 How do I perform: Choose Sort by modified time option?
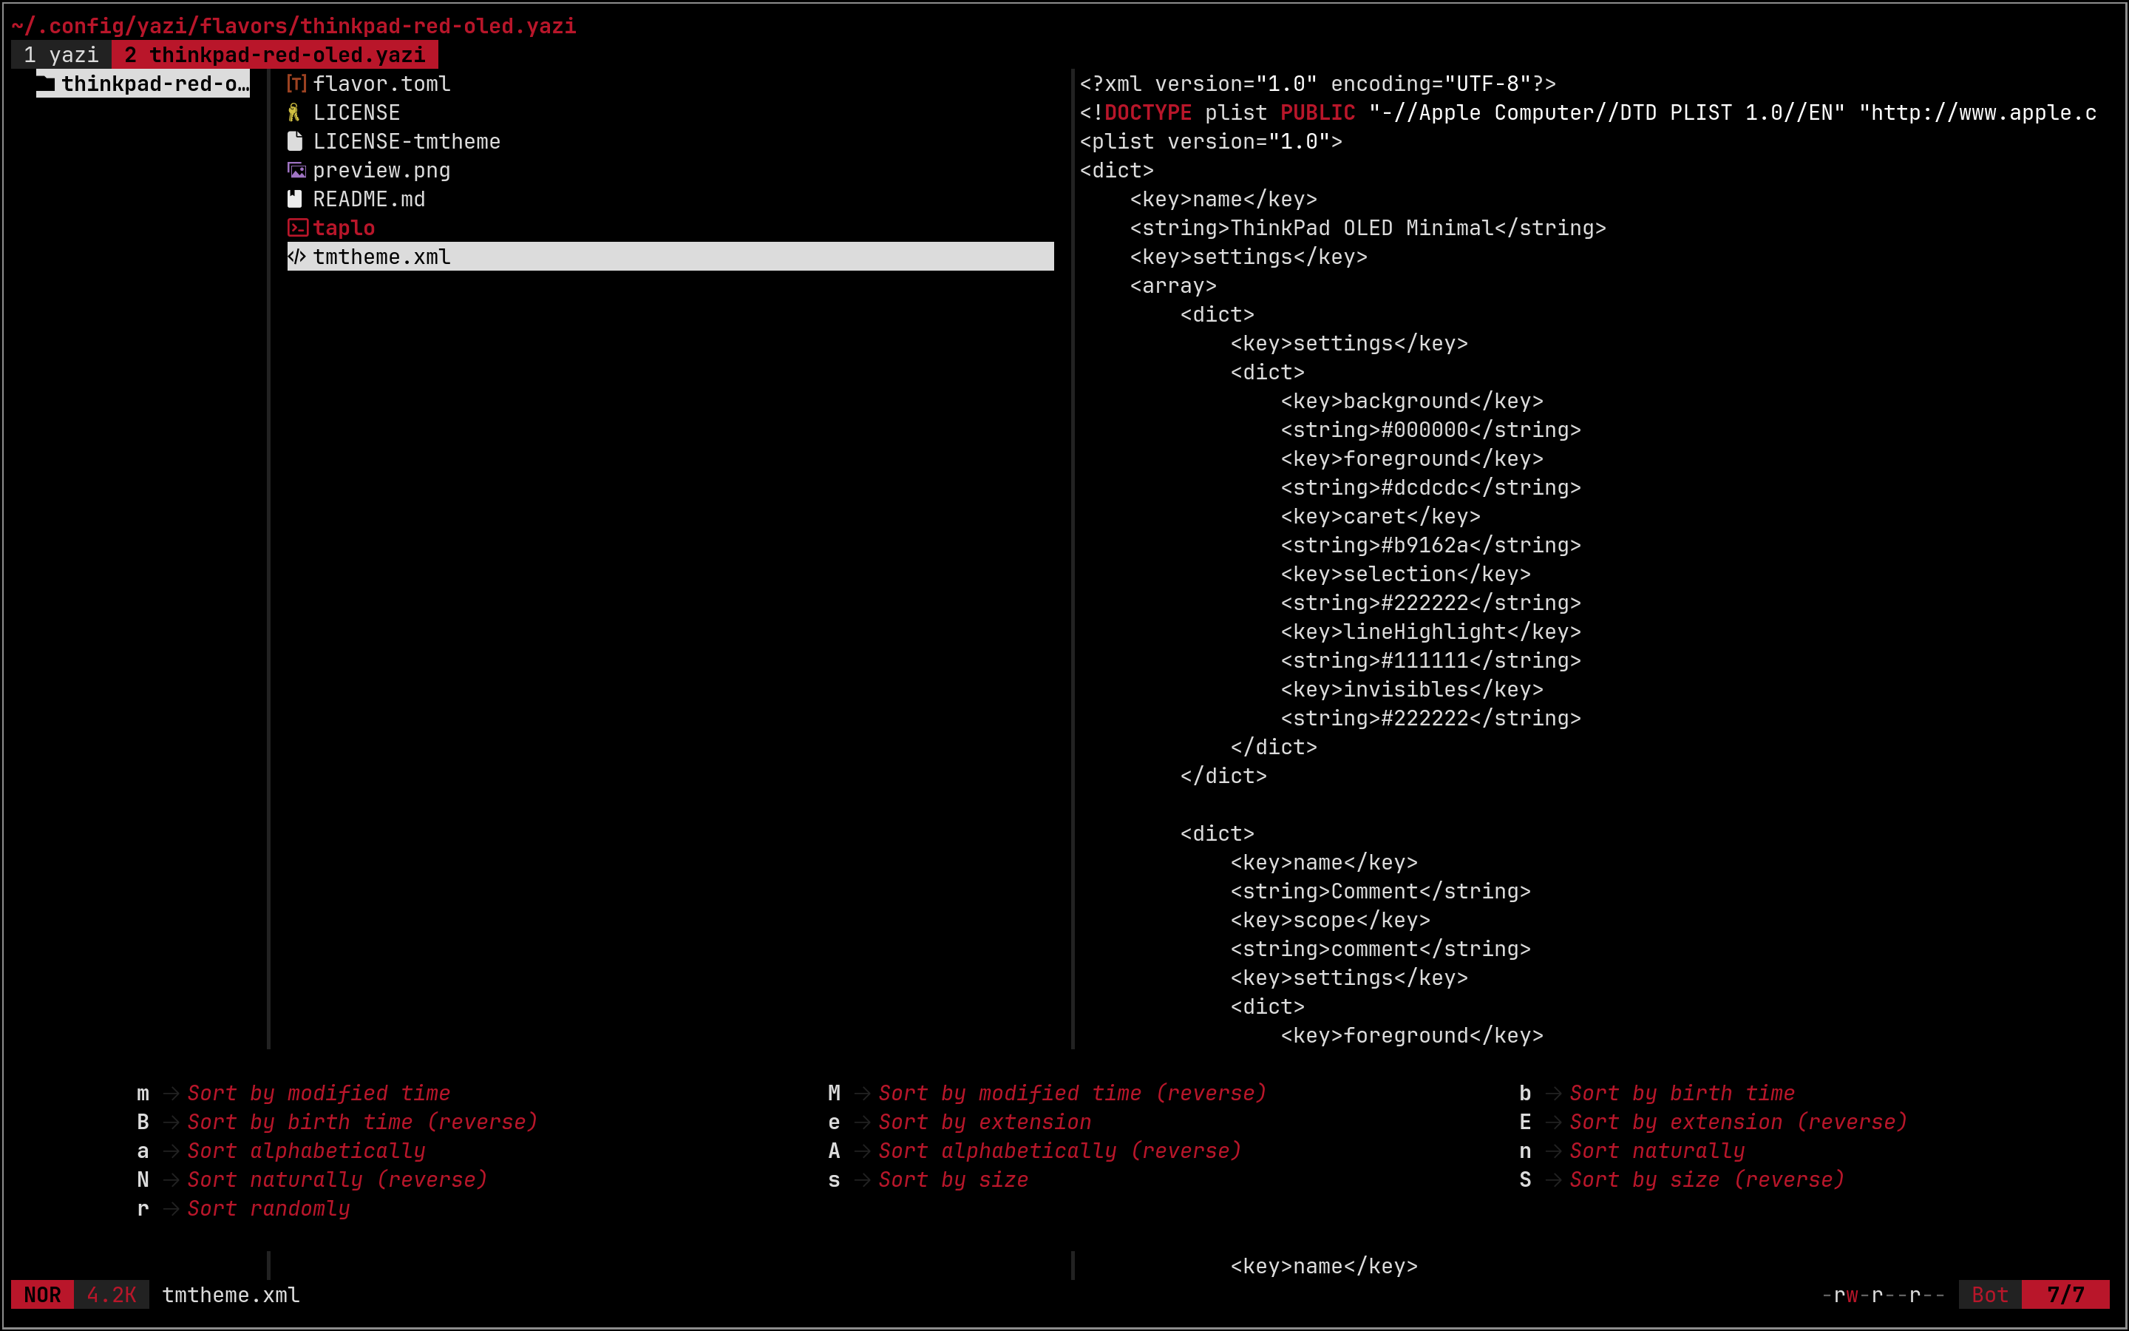pyautogui.click(x=319, y=1094)
